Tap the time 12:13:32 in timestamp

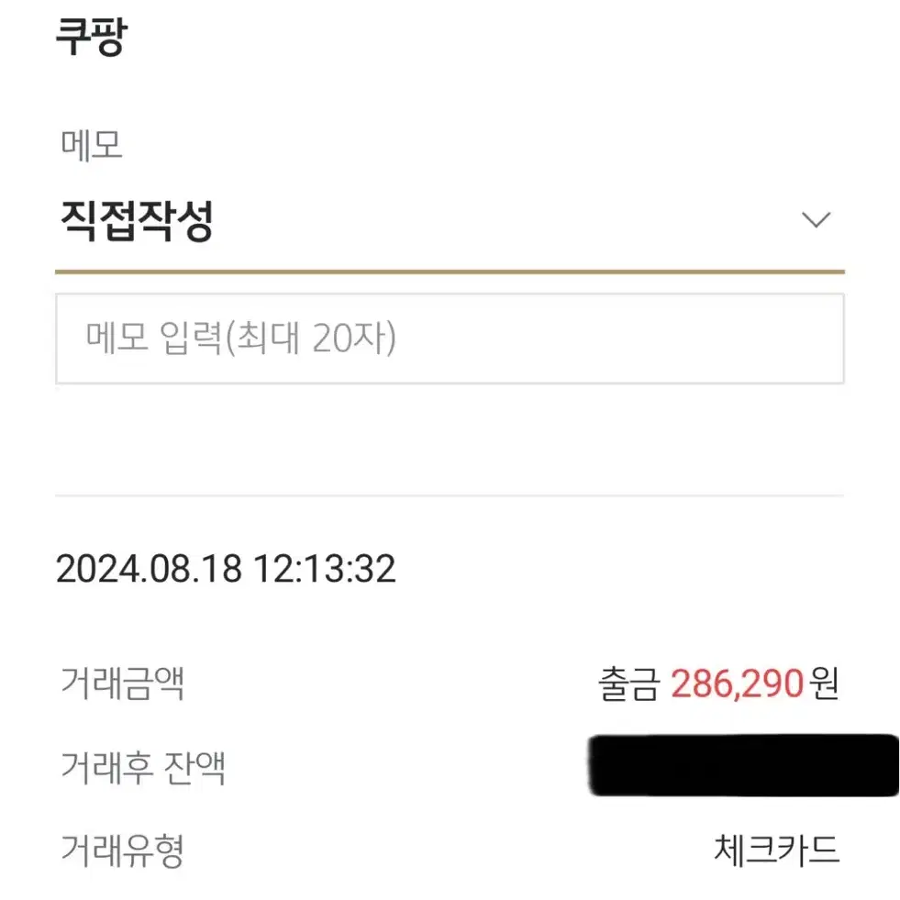(324, 569)
